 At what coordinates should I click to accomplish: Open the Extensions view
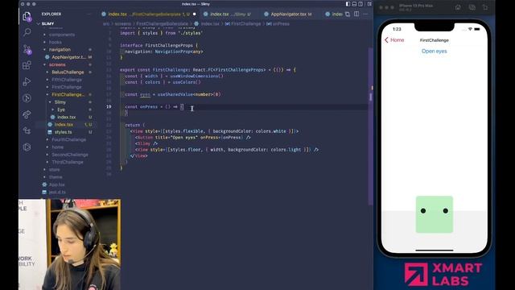27,65
